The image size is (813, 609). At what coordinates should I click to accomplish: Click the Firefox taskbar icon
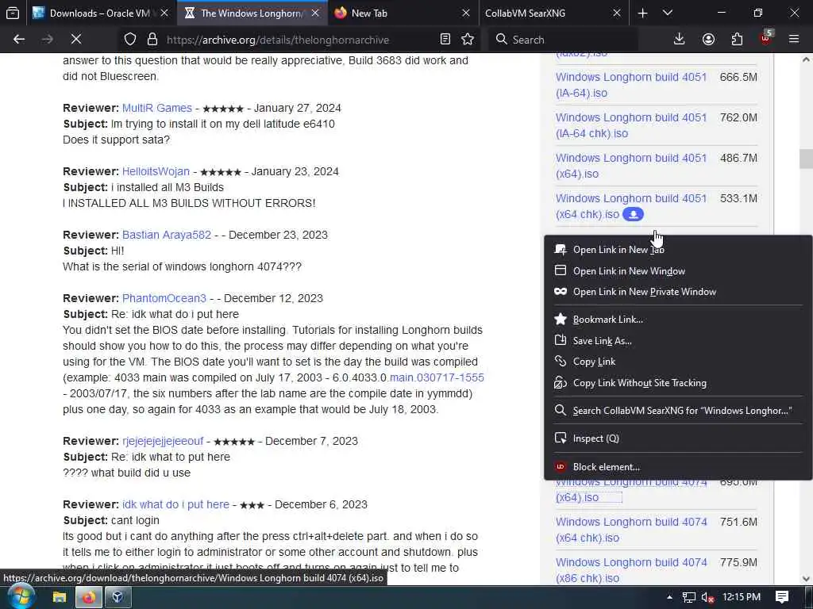pyautogui.click(x=89, y=597)
